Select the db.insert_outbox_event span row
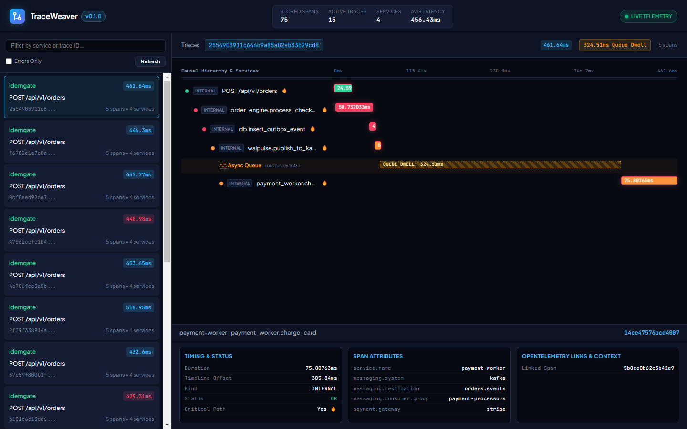This screenshot has height=429, width=687. (x=429, y=129)
